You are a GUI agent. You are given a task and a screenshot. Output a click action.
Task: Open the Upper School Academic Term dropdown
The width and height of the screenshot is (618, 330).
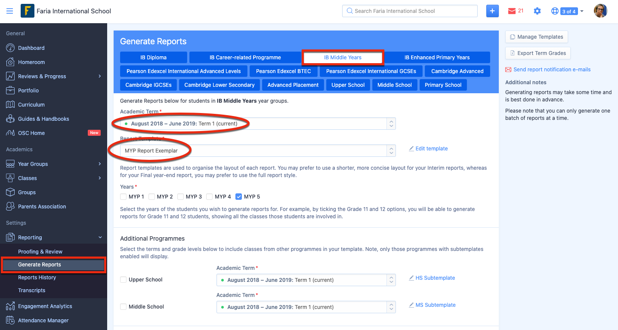(306, 280)
